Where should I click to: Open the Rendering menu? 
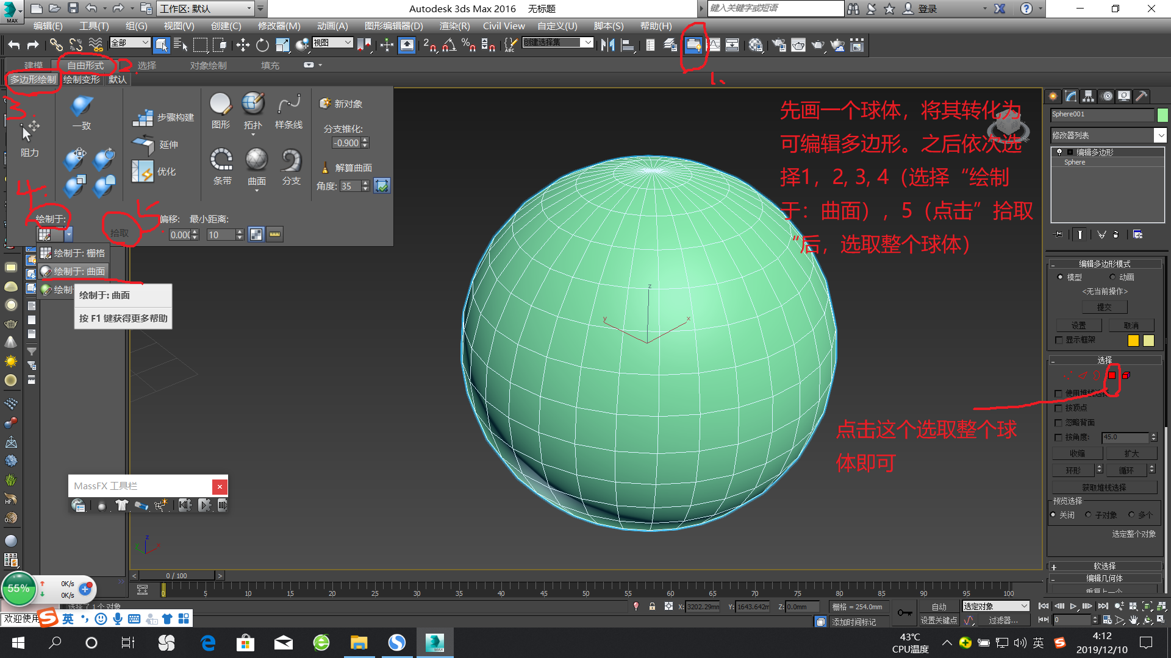click(x=454, y=26)
